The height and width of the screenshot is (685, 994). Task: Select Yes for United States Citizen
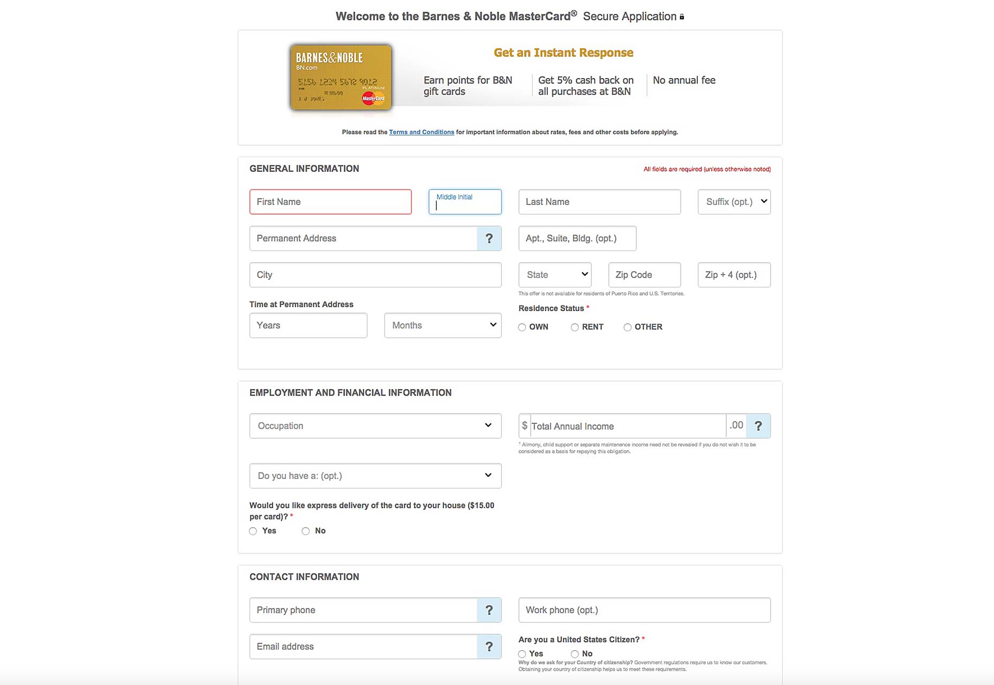coord(522,654)
